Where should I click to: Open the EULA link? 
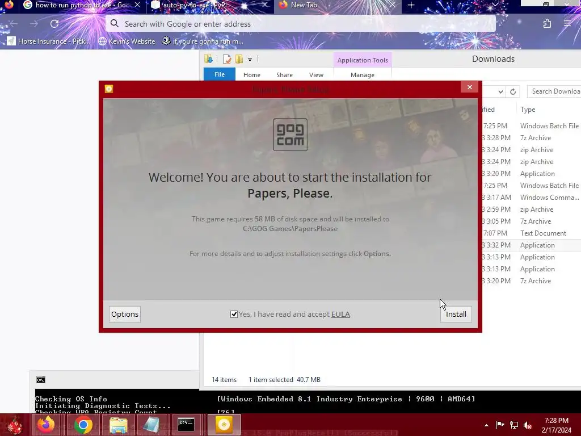(340, 314)
